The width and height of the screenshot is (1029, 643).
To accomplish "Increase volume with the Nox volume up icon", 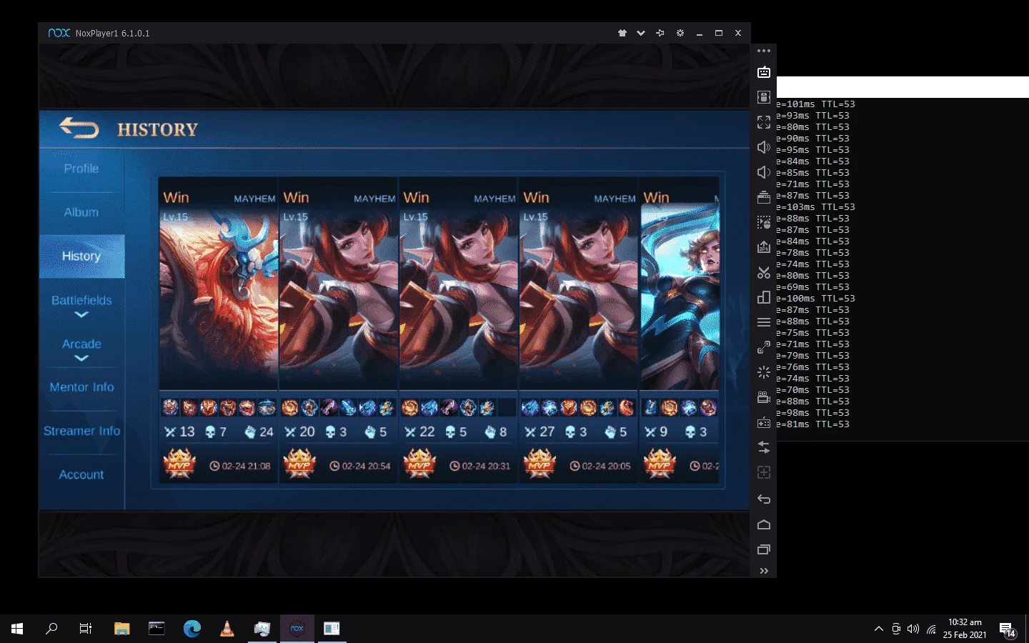I will click(764, 147).
